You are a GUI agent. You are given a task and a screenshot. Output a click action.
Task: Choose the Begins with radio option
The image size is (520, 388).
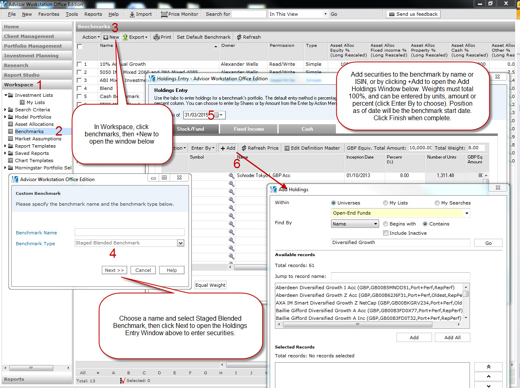pyautogui.click(x=386, y=224)
